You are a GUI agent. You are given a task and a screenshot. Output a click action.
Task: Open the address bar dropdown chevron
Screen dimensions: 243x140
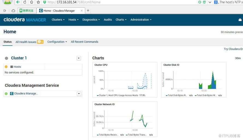[x=210, y=2]
